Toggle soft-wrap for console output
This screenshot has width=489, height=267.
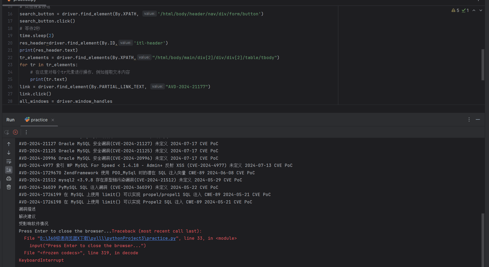coord(9,161)
